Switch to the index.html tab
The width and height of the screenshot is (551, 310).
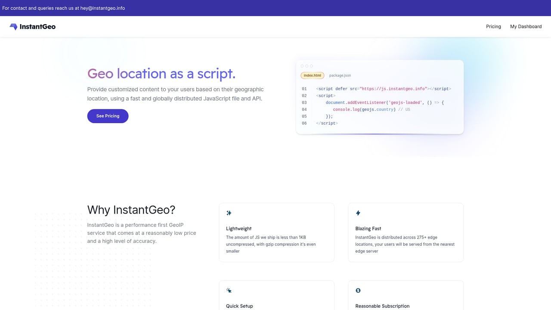(312, 75)
